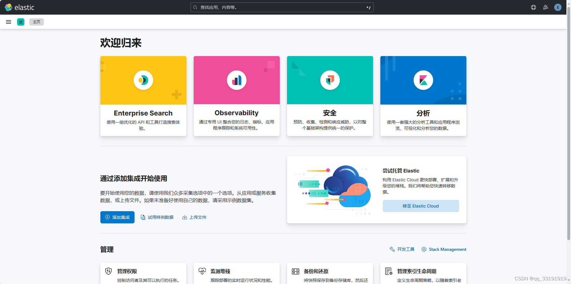Select the Observability bar-chart icon
The image size is (571, 284).
[x=236, y=80]
